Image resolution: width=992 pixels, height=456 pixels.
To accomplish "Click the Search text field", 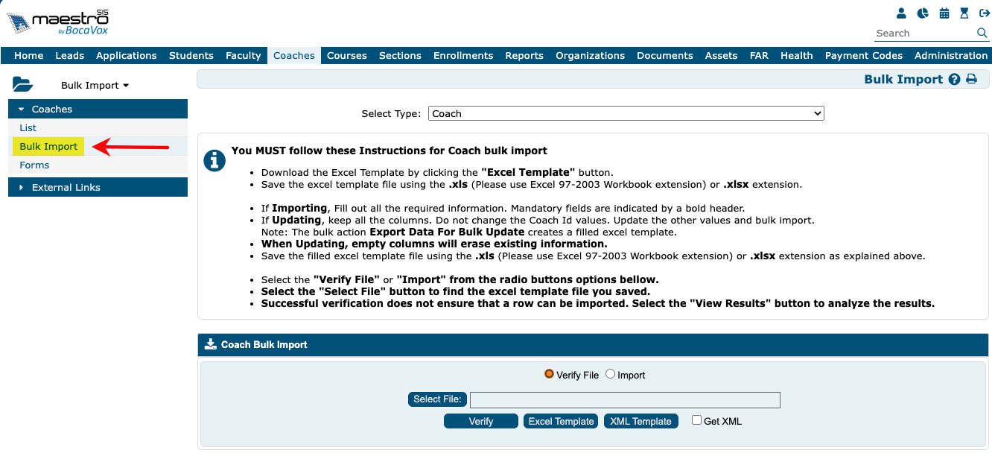I will tap(923, 33).
